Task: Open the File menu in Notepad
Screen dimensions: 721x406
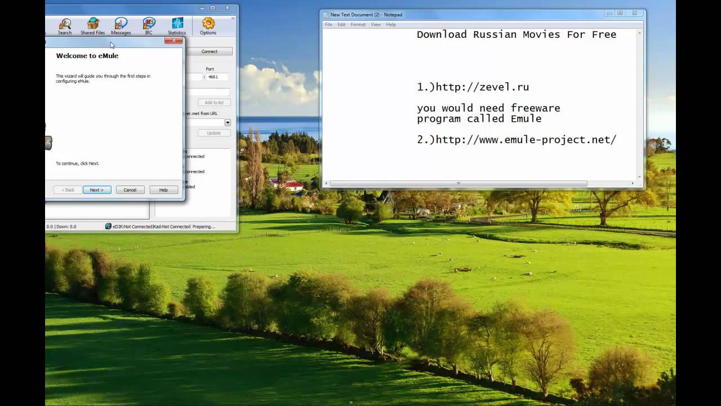Action: click(x=328, y=25)
